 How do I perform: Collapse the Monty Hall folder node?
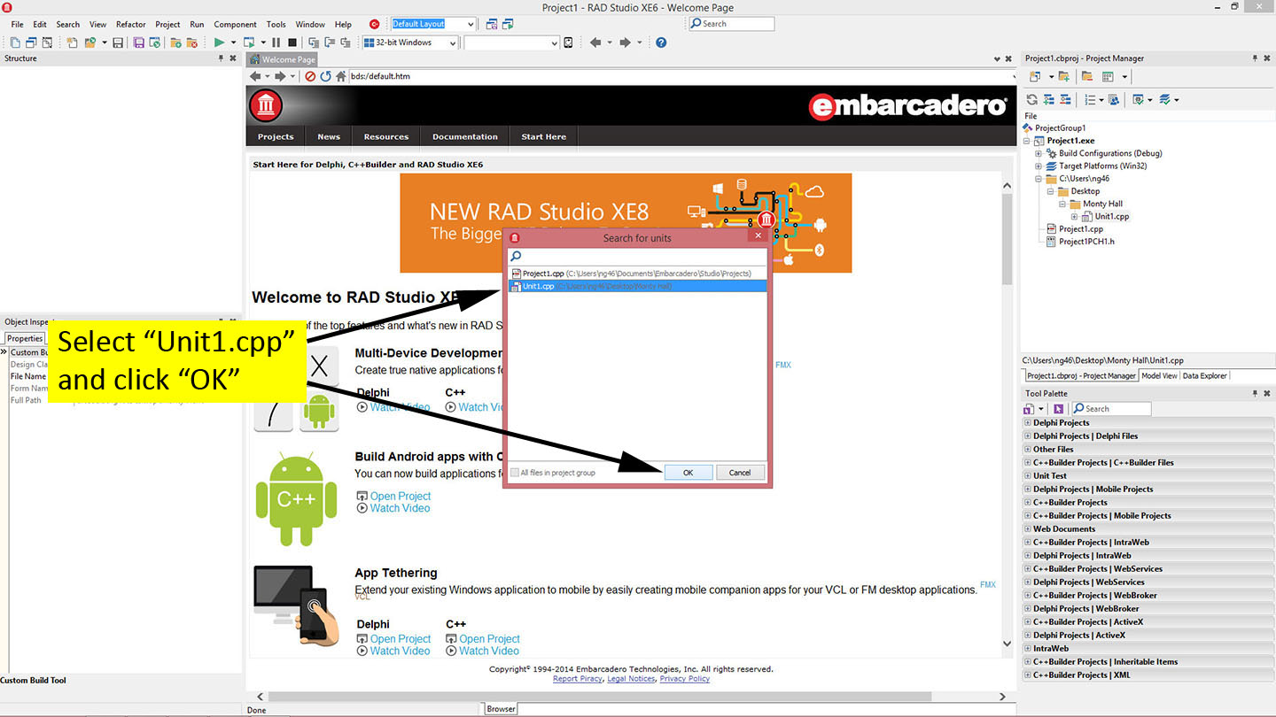coord(1062,204)
